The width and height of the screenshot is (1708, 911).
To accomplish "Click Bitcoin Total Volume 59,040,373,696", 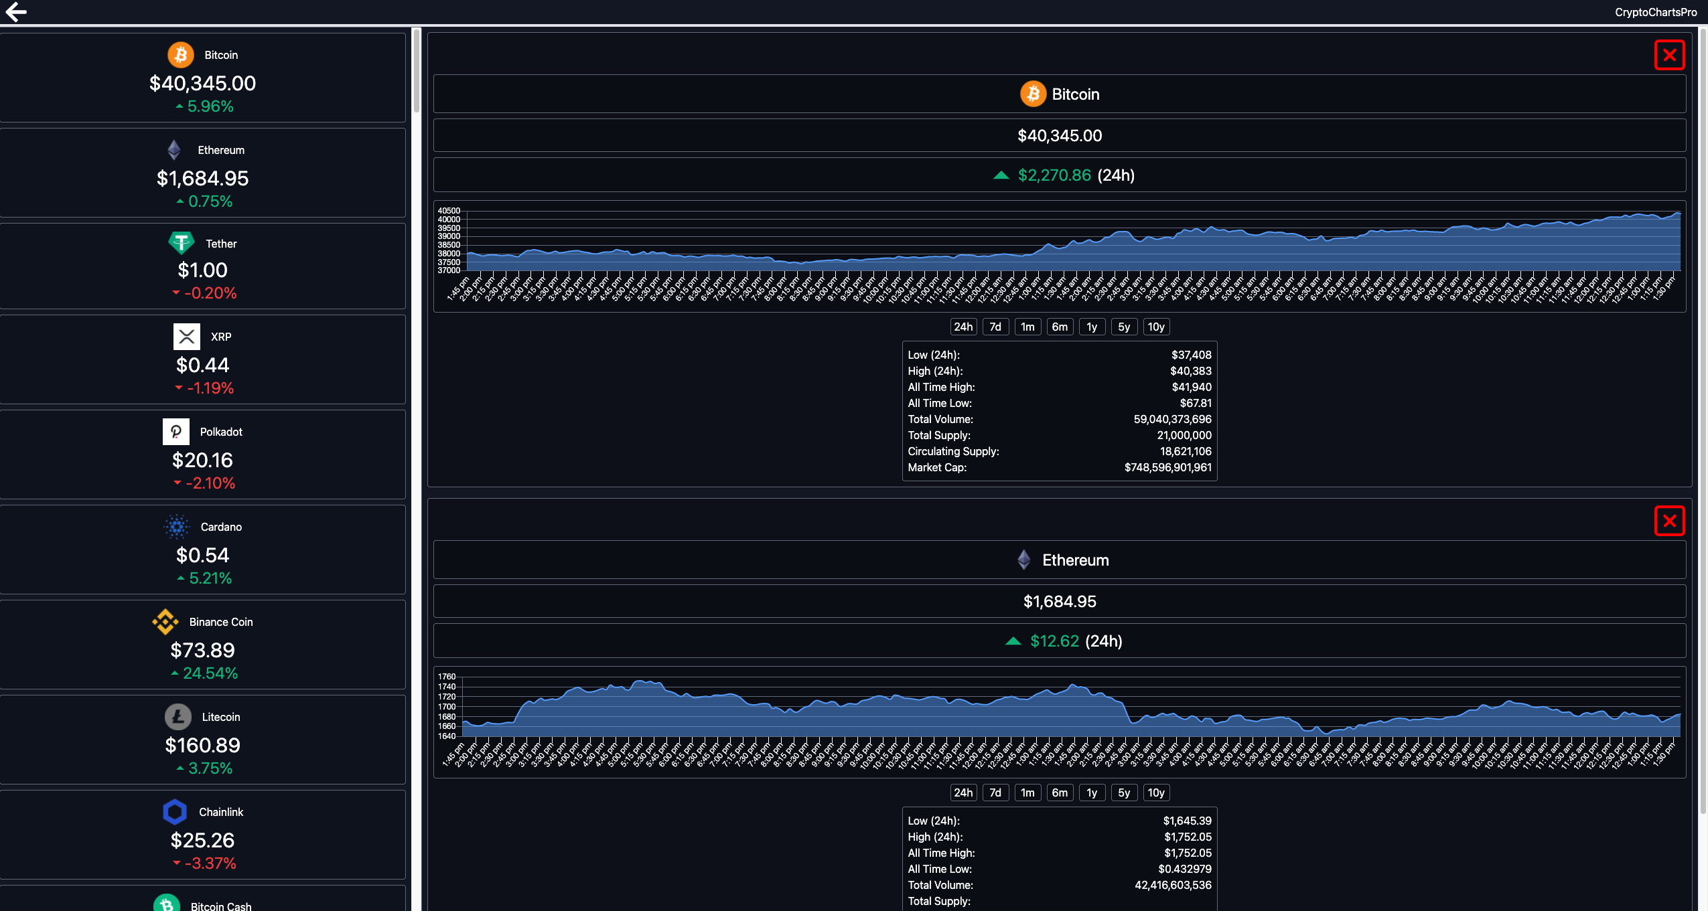I will (x=1172, y=419).
